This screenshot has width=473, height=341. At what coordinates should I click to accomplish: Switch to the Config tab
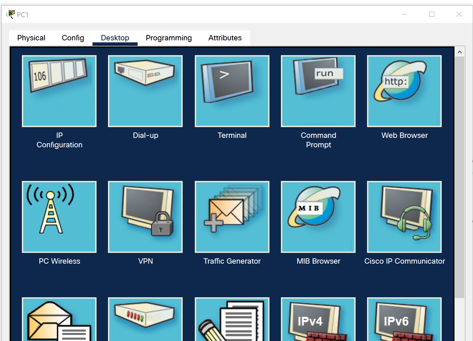point(73,38)
